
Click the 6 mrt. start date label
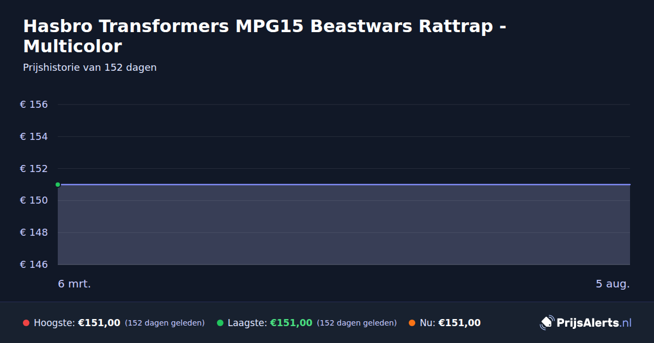click(75, 284)
